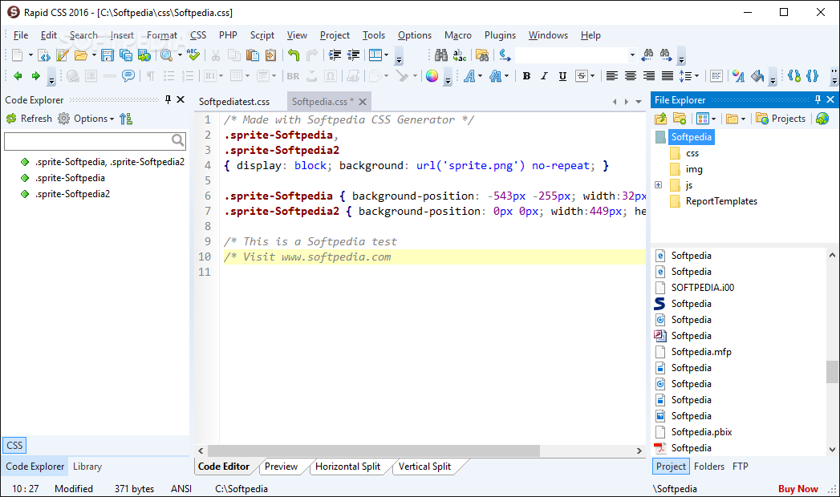This screenshot has height=497, width=840.
Task: Switch to the Horizontal Split tab
Action: 347,467
